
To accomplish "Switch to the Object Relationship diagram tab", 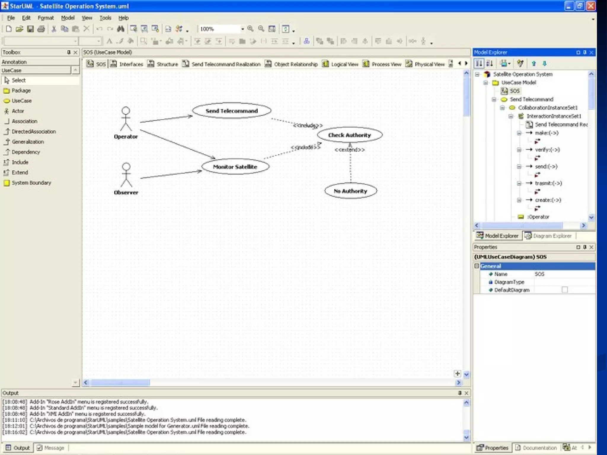I will point(291,64).
